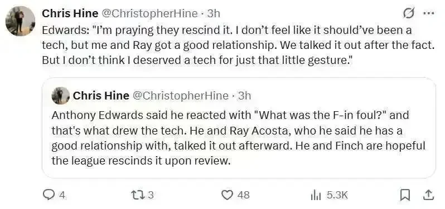Open @ChristopherHine handle in quoted tweet
445x209 pixels.
coord(180,96)
